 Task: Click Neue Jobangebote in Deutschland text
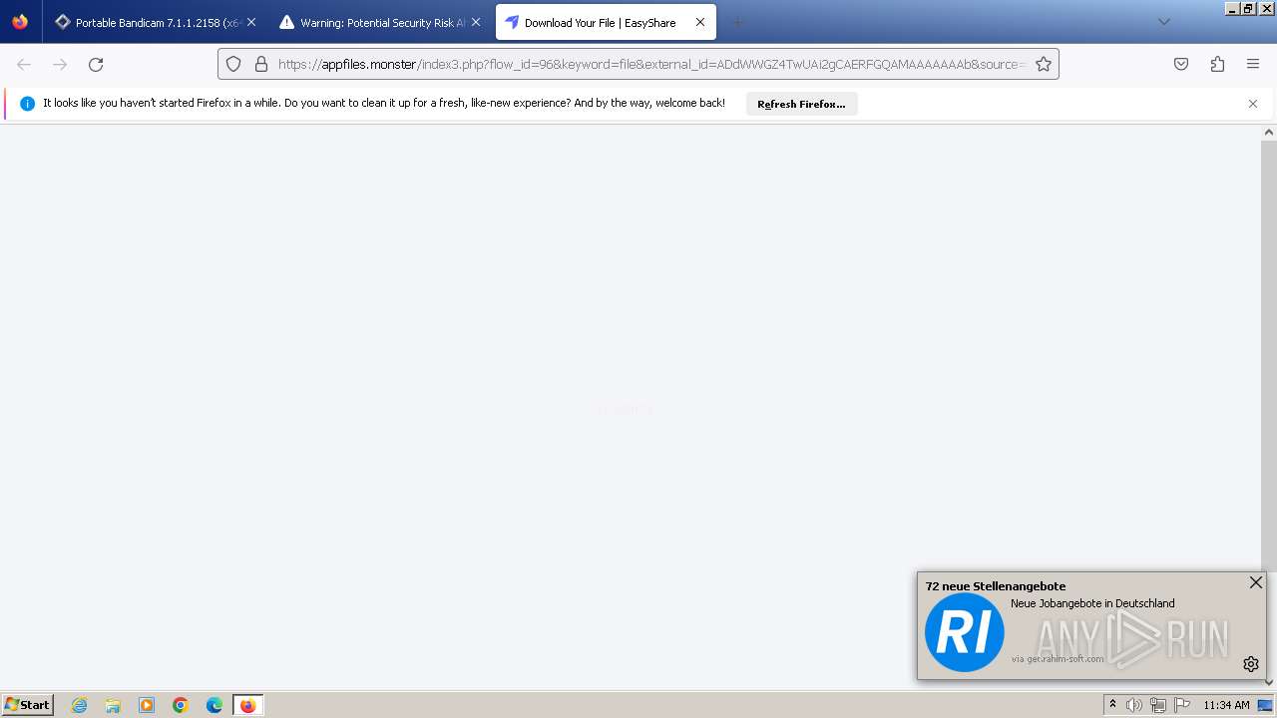point(1092,603)
